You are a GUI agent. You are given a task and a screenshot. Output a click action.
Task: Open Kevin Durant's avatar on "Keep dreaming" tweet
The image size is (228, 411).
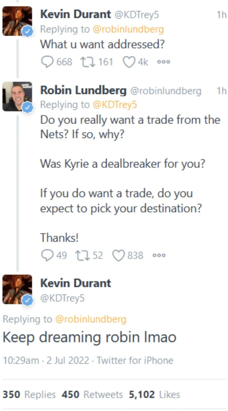(17, 289)
